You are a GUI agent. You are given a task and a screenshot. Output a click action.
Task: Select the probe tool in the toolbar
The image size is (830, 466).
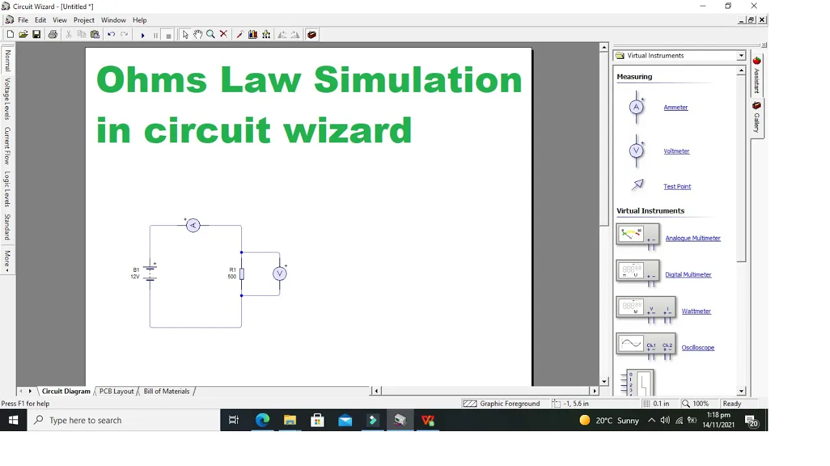coord(239,35)
